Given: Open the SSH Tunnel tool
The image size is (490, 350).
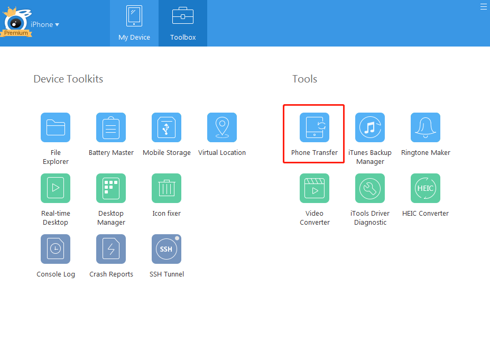Looking at the screenshot, I should coord(167,249).
